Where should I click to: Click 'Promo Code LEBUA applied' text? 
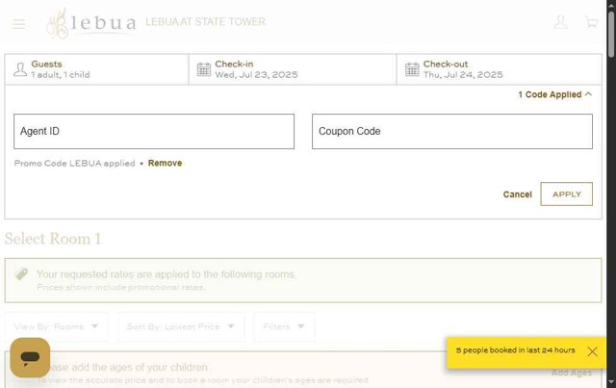tap(75, 163)
